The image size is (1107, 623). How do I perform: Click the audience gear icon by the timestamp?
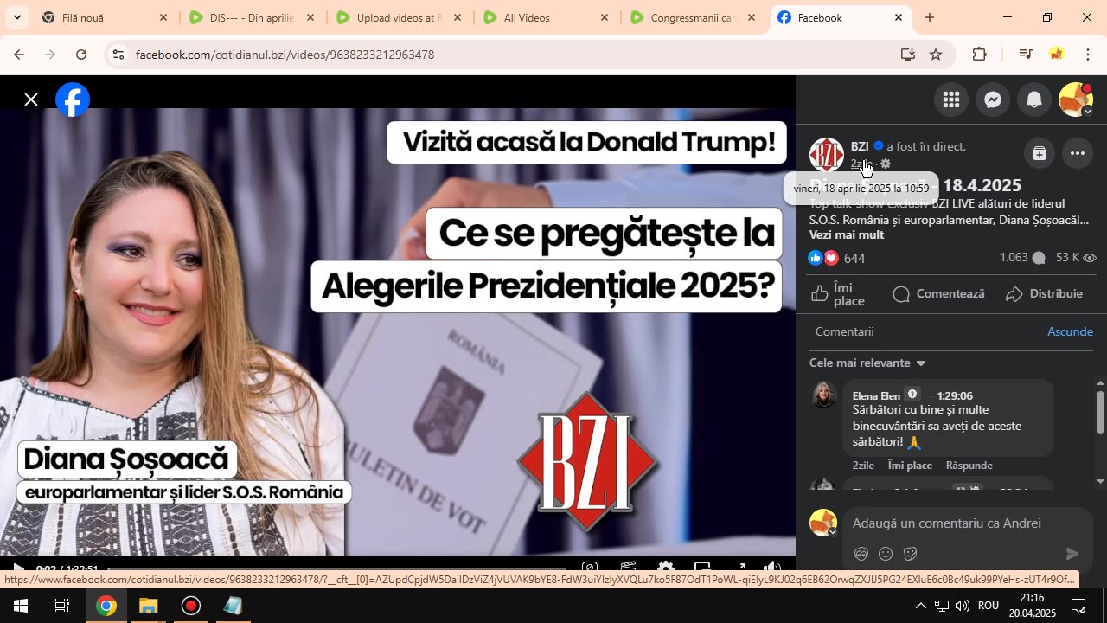(885, 164)
